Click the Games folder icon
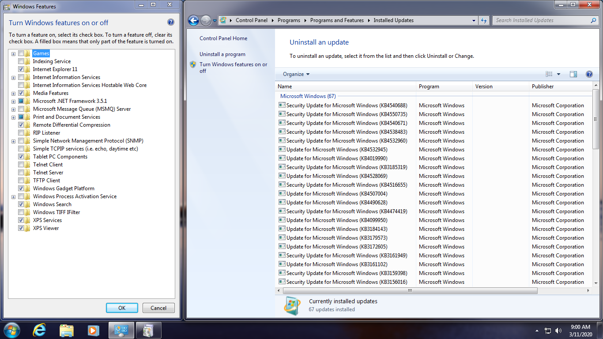603x339 pixels. (x=28, y=53)
